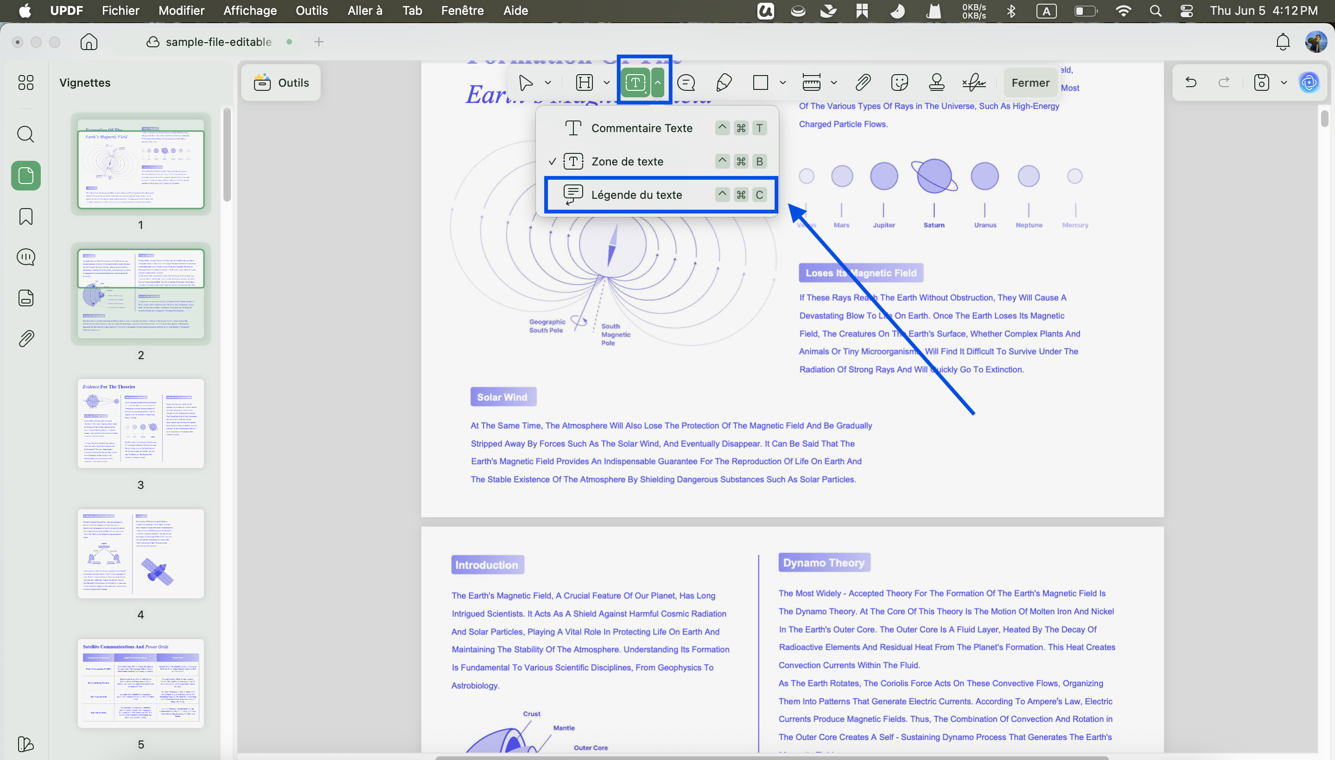Open the Apple menu
The height and width of the screenshot is (760, 1335).
coord(25,11)
